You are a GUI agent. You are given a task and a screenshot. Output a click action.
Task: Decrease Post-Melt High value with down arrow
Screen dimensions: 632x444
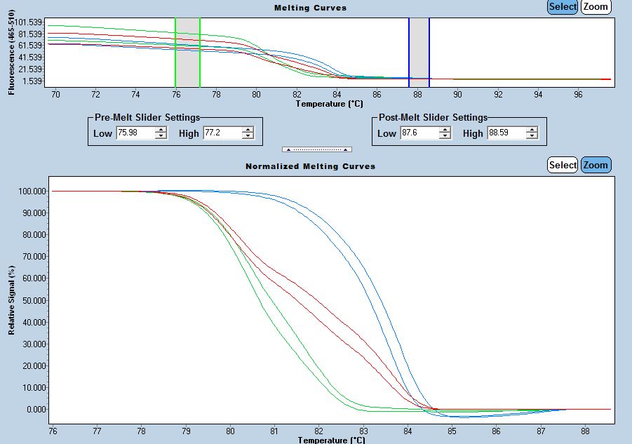[x=532, y=136]
